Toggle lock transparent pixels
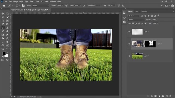 point(133,23)
